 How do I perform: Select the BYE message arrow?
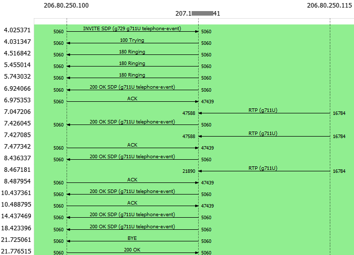[x=132, y=241]
